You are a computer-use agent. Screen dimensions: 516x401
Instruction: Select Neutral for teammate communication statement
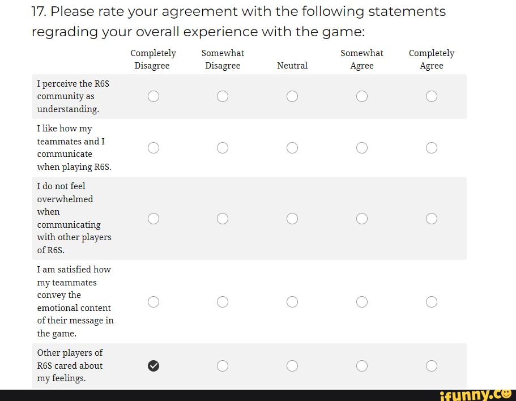pyautogui.click(x=292, y=148)
